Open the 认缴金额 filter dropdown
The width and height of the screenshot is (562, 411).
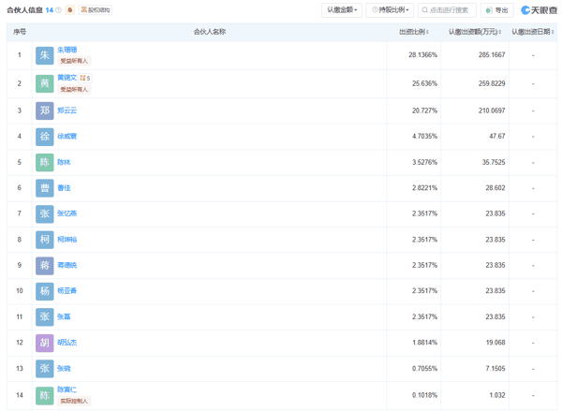(x=342, y=10)
